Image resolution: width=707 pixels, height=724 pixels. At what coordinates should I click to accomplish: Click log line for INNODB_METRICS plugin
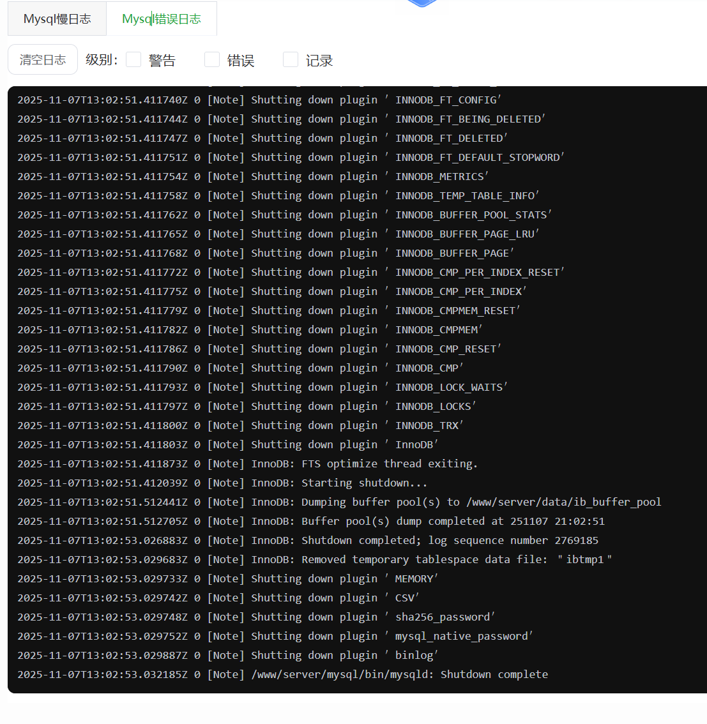click(253, 177)
